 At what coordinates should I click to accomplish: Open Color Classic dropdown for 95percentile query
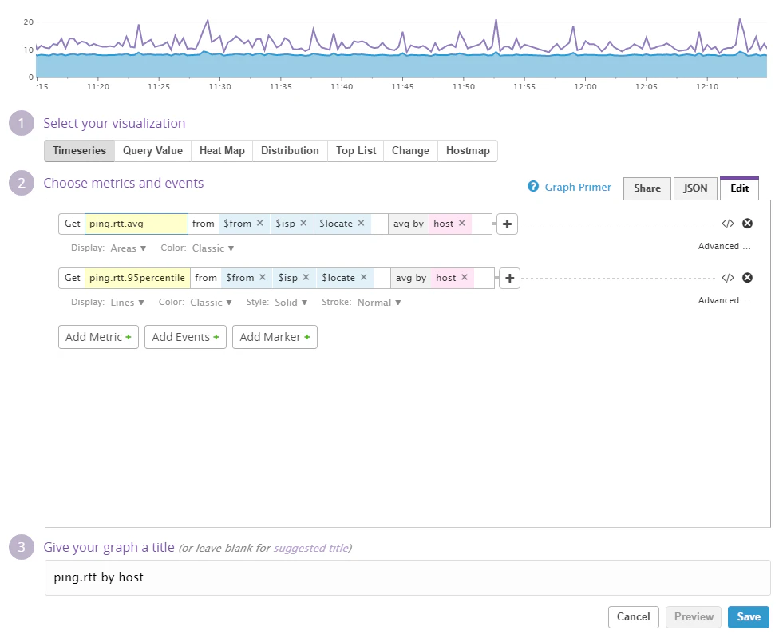coord(211,302)
